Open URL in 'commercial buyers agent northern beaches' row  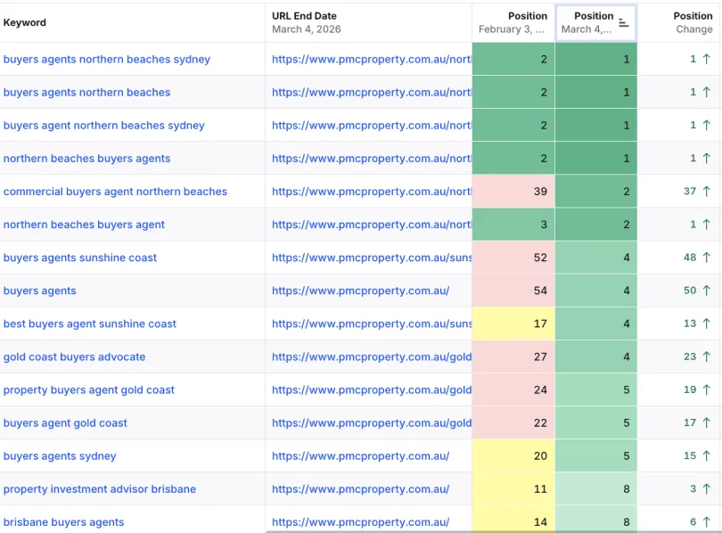[372, 192]
